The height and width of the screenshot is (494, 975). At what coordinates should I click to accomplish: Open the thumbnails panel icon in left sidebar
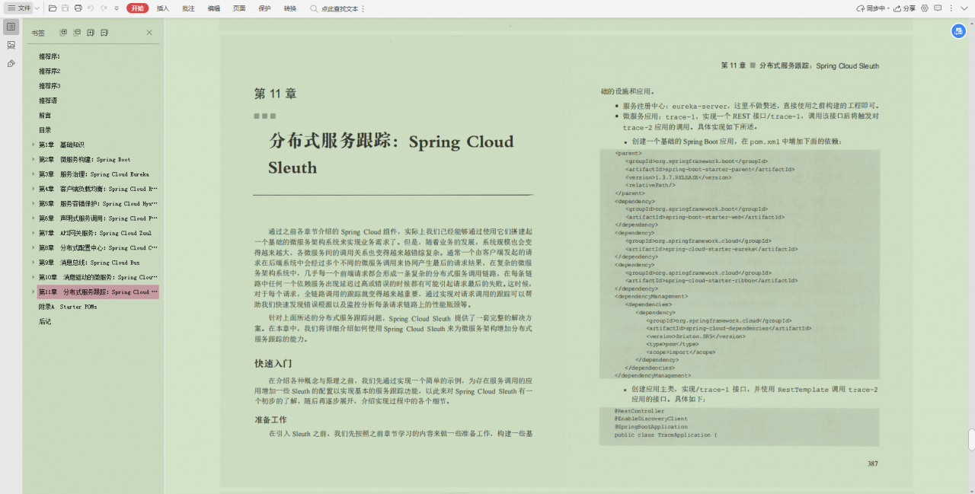click(11, 45)
